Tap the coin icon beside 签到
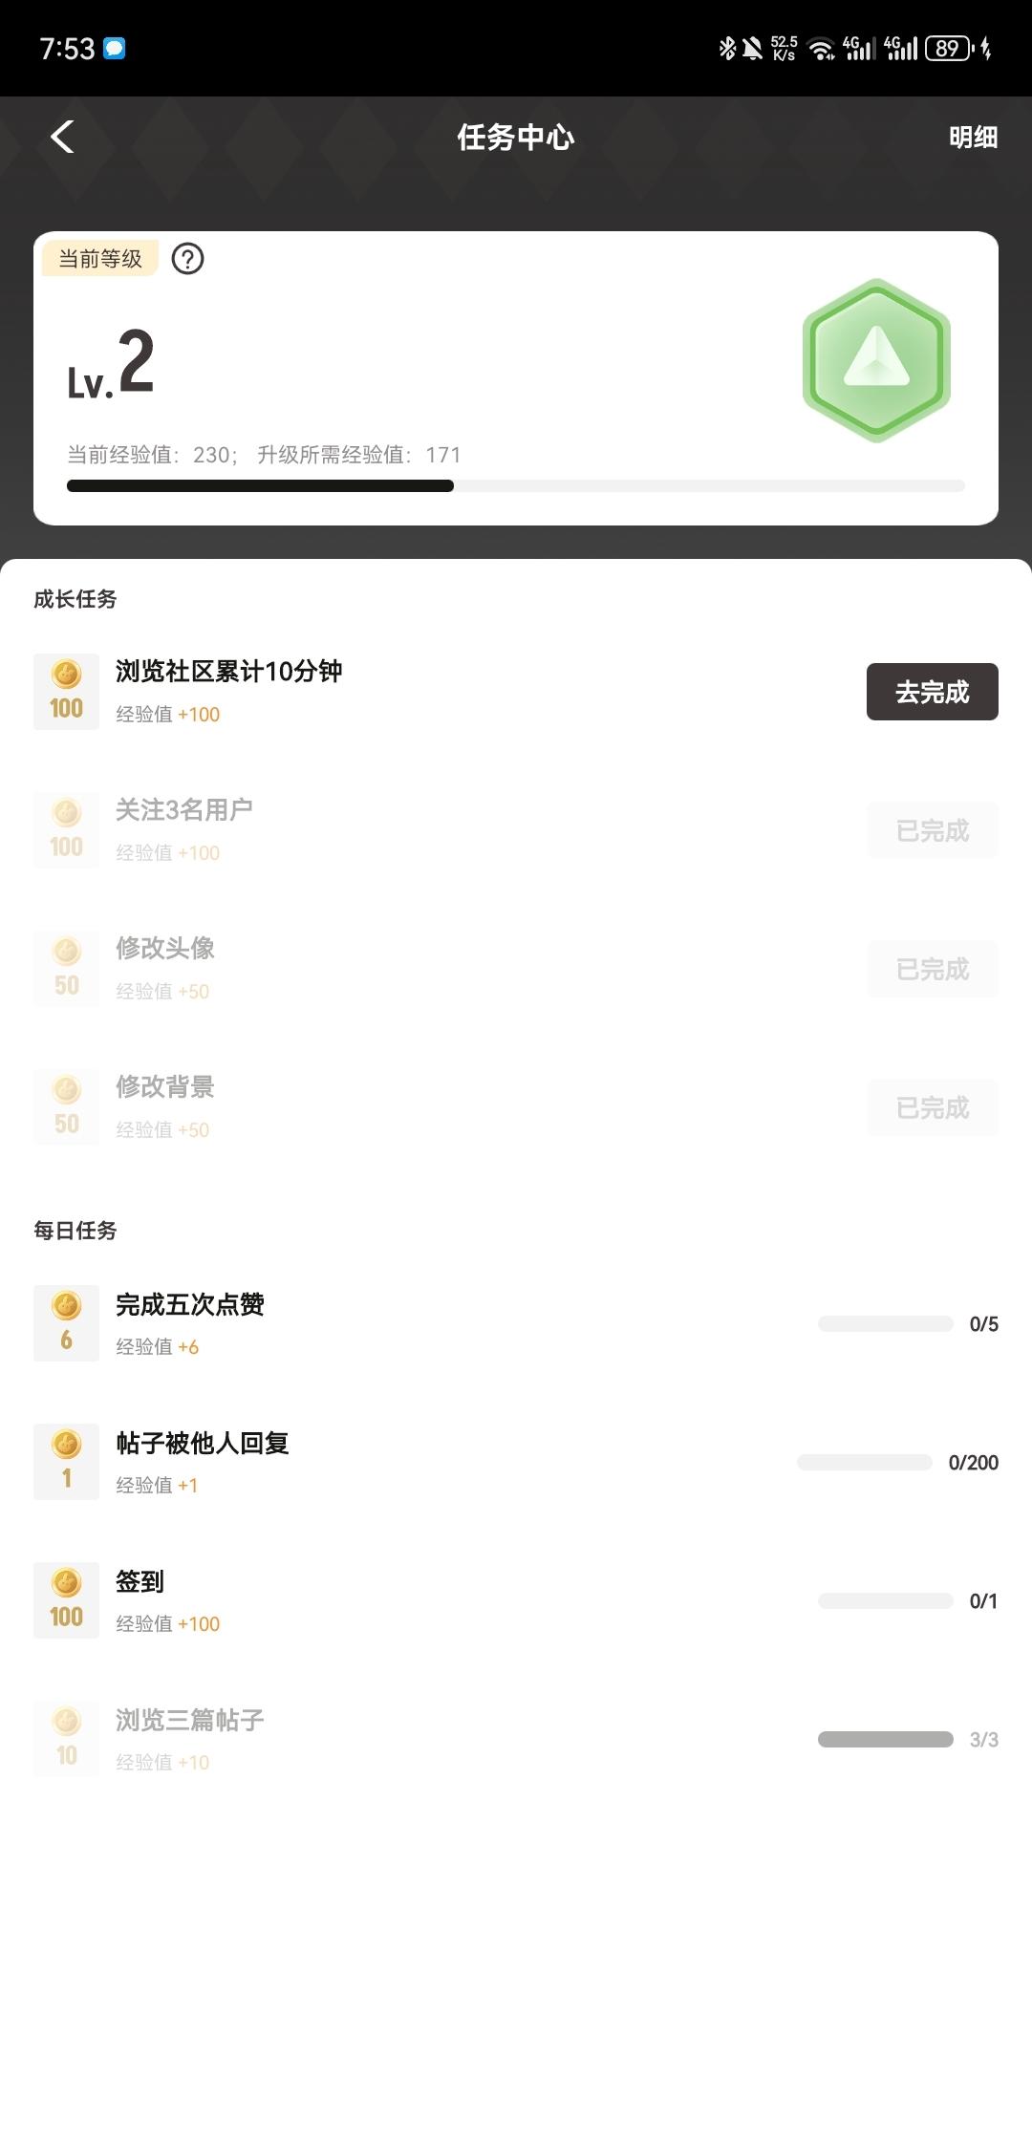Image resolution: width=1032 pixels, height=2144 pixels. click(x=66, y=1600)
